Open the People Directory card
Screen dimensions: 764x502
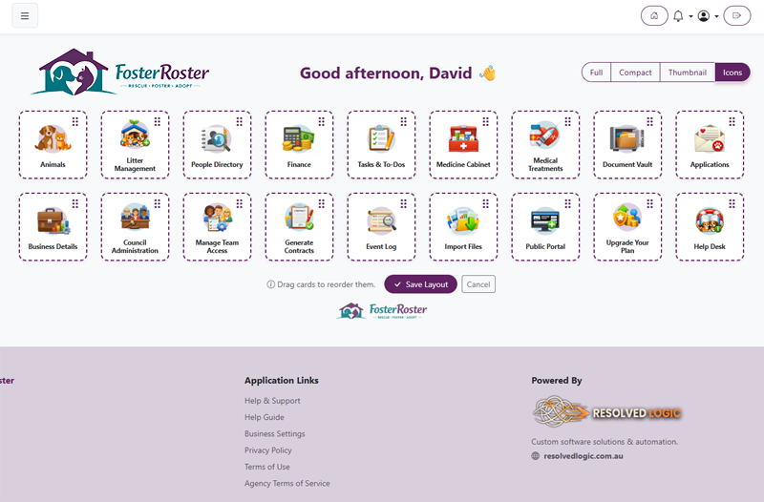tap(217, 145)
